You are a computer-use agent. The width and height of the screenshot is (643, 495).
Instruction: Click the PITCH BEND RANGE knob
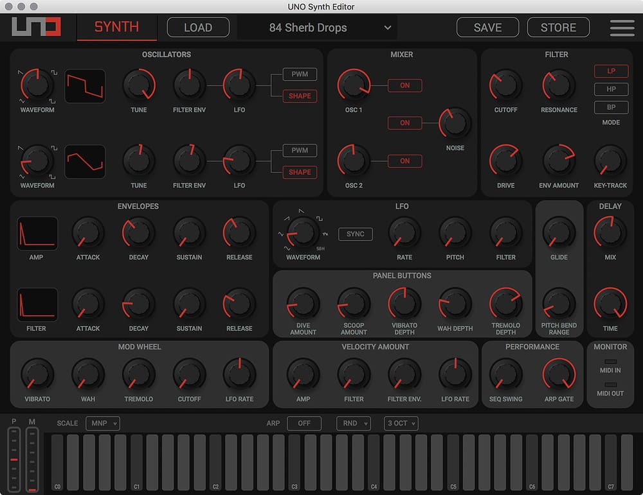tap(559, 304)
